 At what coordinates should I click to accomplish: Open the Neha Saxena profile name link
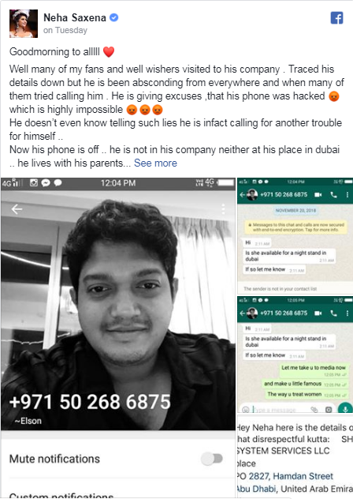(75, 18)
